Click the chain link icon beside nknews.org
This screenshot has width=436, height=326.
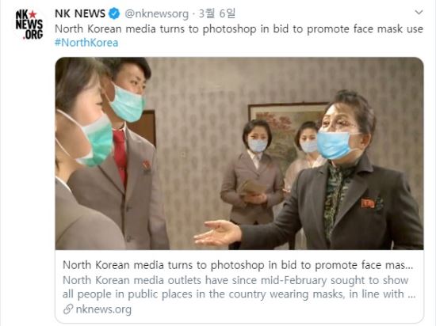pos(68,309)
